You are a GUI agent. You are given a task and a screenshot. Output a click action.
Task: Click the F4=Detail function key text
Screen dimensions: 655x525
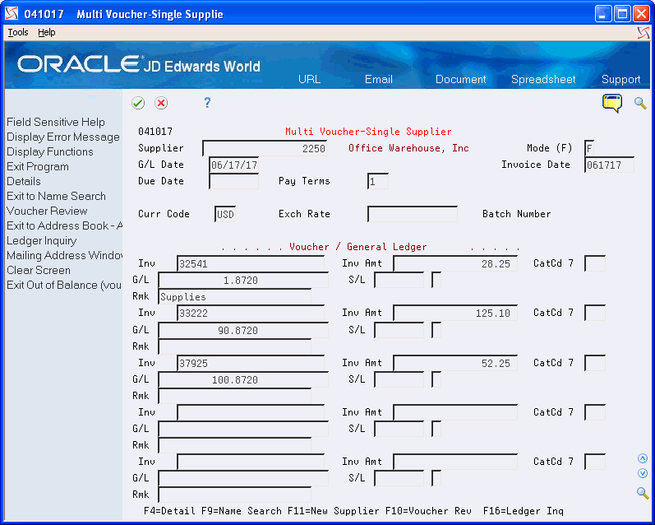pos(169,511)
